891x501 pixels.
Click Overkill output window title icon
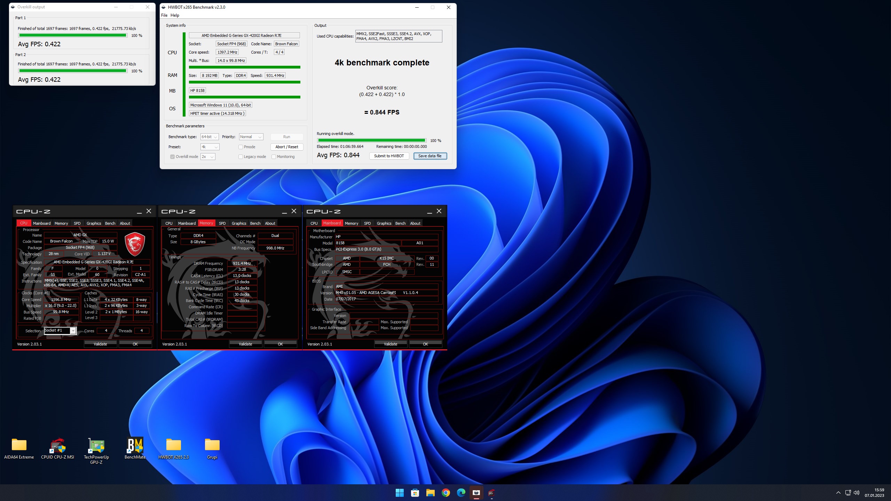point(13,7)
